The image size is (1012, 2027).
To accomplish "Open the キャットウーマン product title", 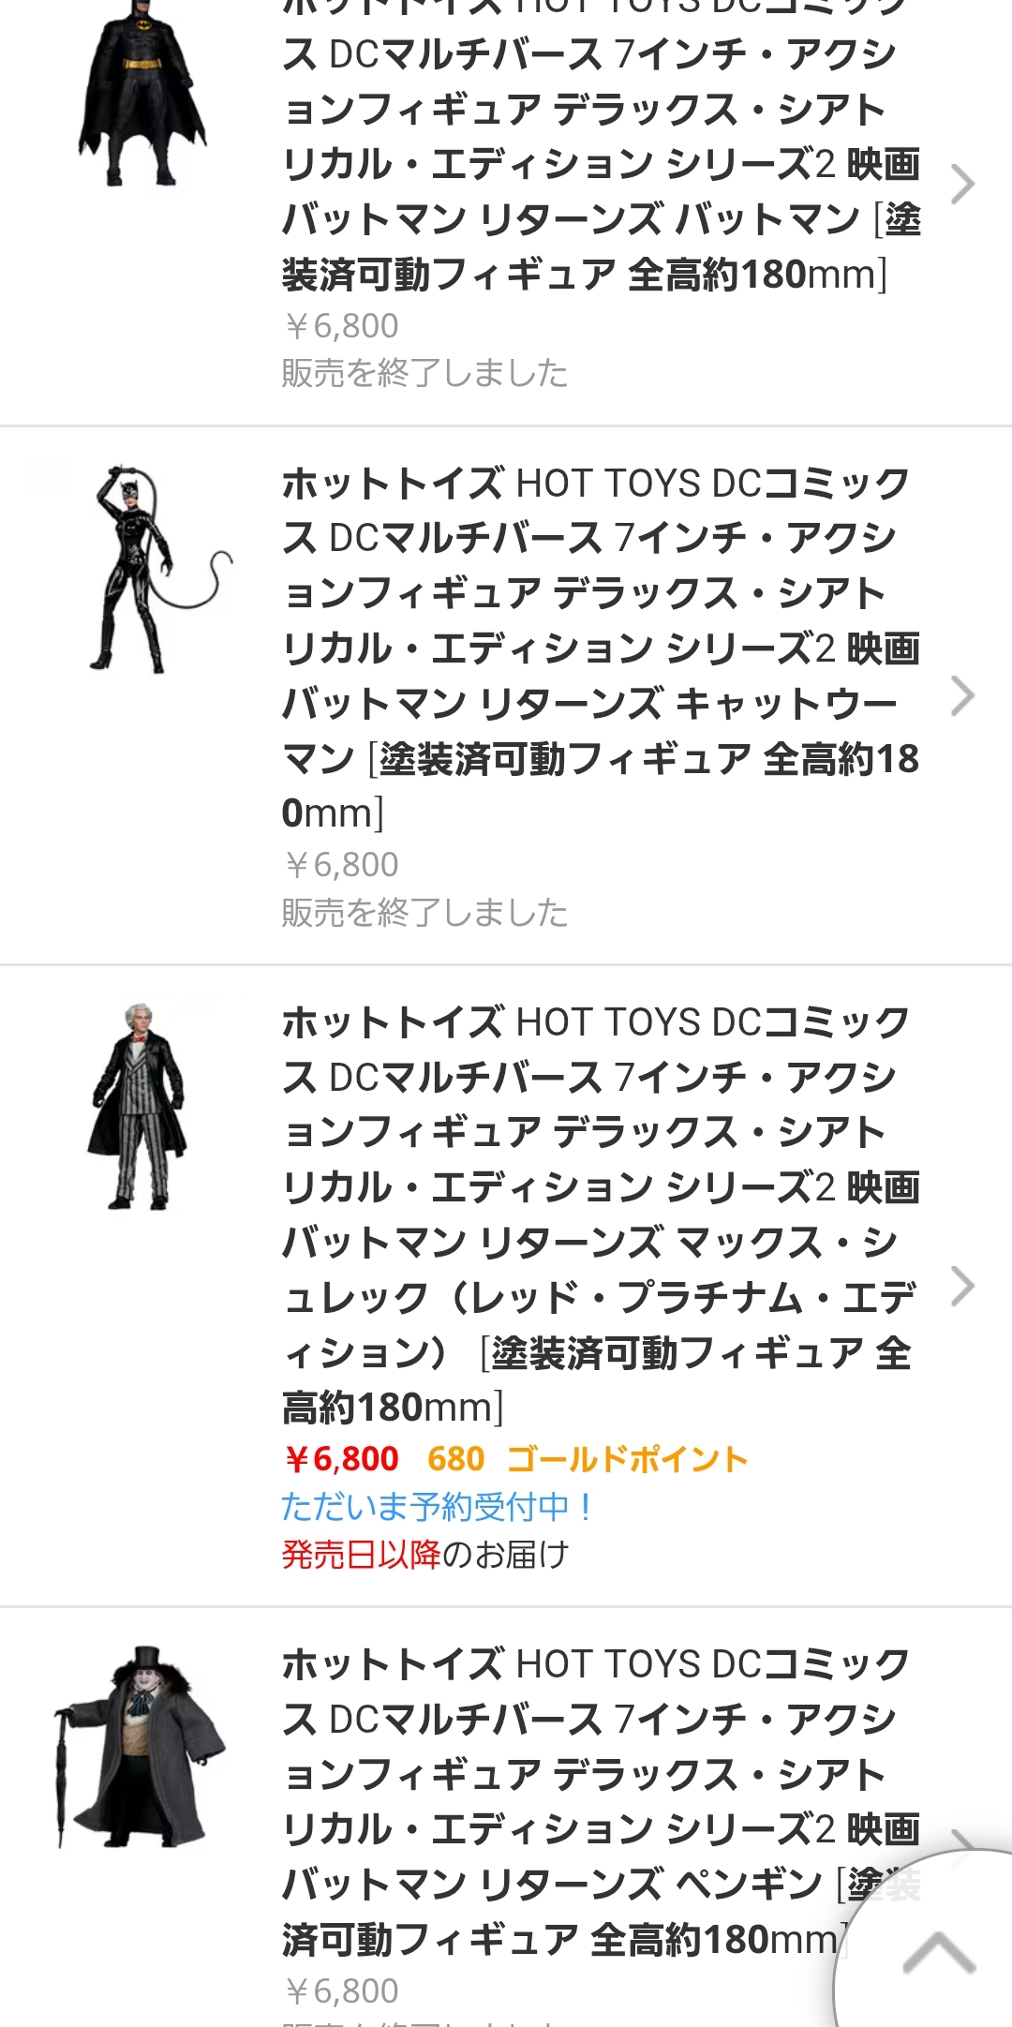I will coord(602,648).
